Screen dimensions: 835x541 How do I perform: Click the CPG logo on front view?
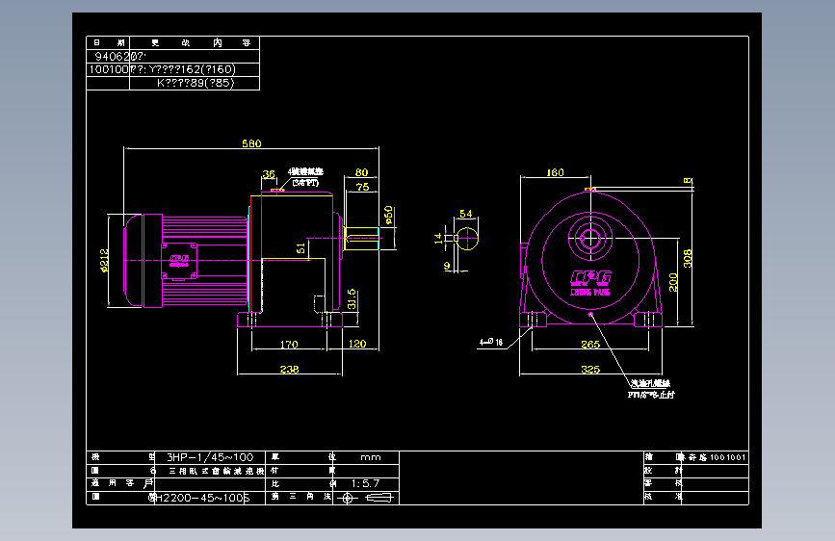590,277
